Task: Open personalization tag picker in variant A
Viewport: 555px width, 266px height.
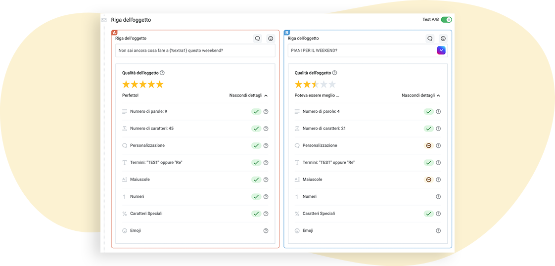Action: point(257,39)
